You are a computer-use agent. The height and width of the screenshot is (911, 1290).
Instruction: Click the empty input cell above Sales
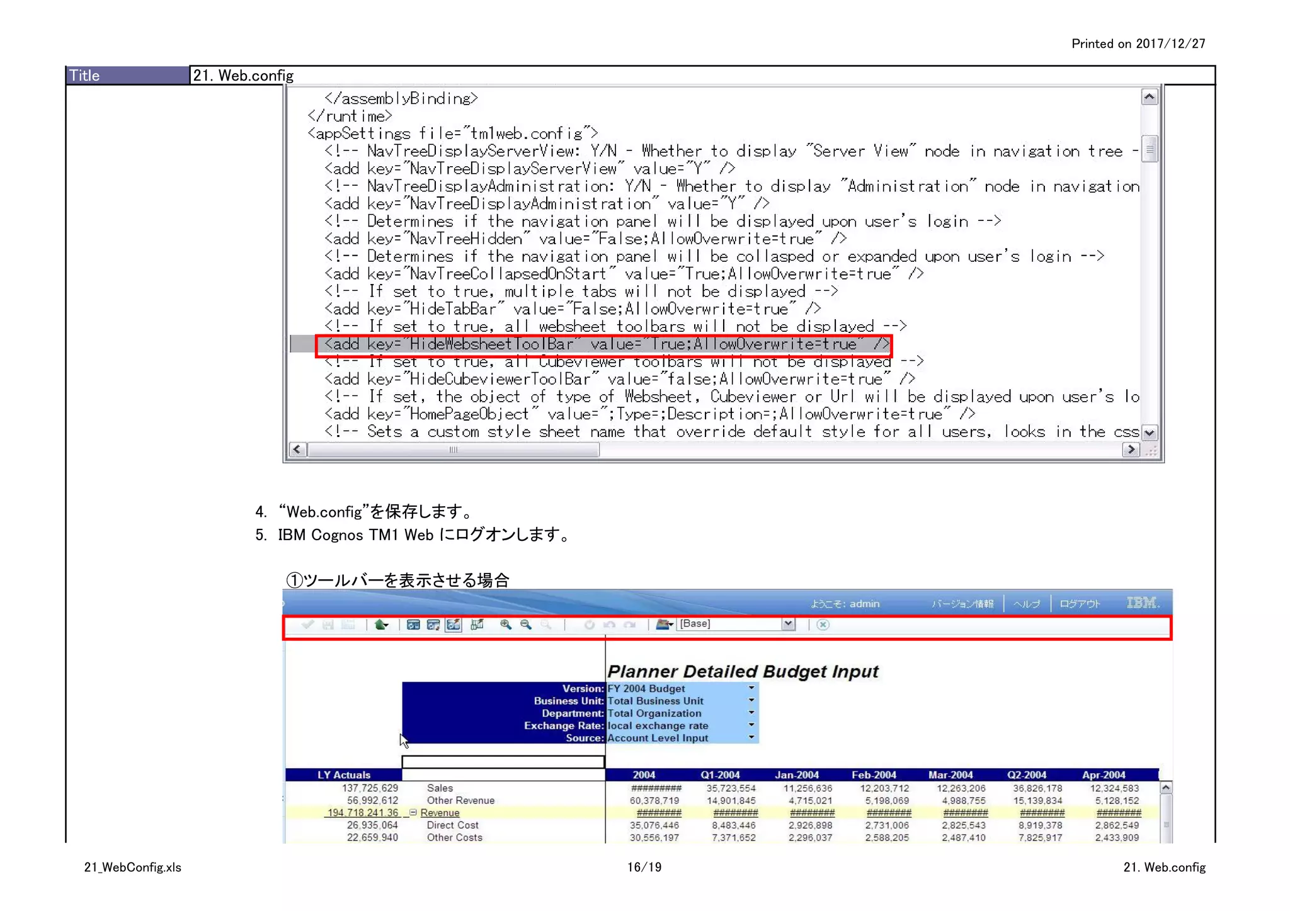click(503, 762)
